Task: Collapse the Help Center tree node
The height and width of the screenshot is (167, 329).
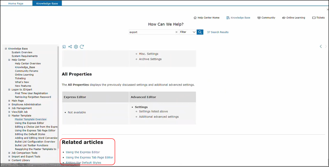Action: 9,60
